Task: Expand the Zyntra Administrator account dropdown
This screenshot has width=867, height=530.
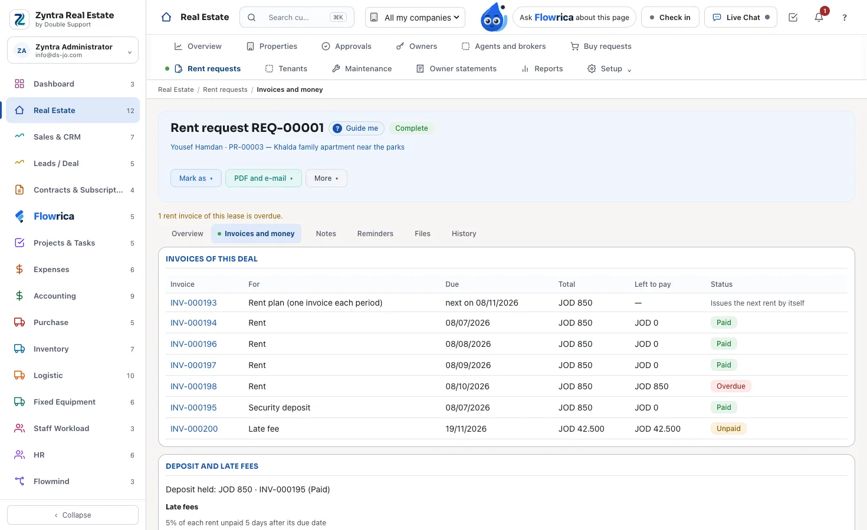Action: click(x=73, y=50)
